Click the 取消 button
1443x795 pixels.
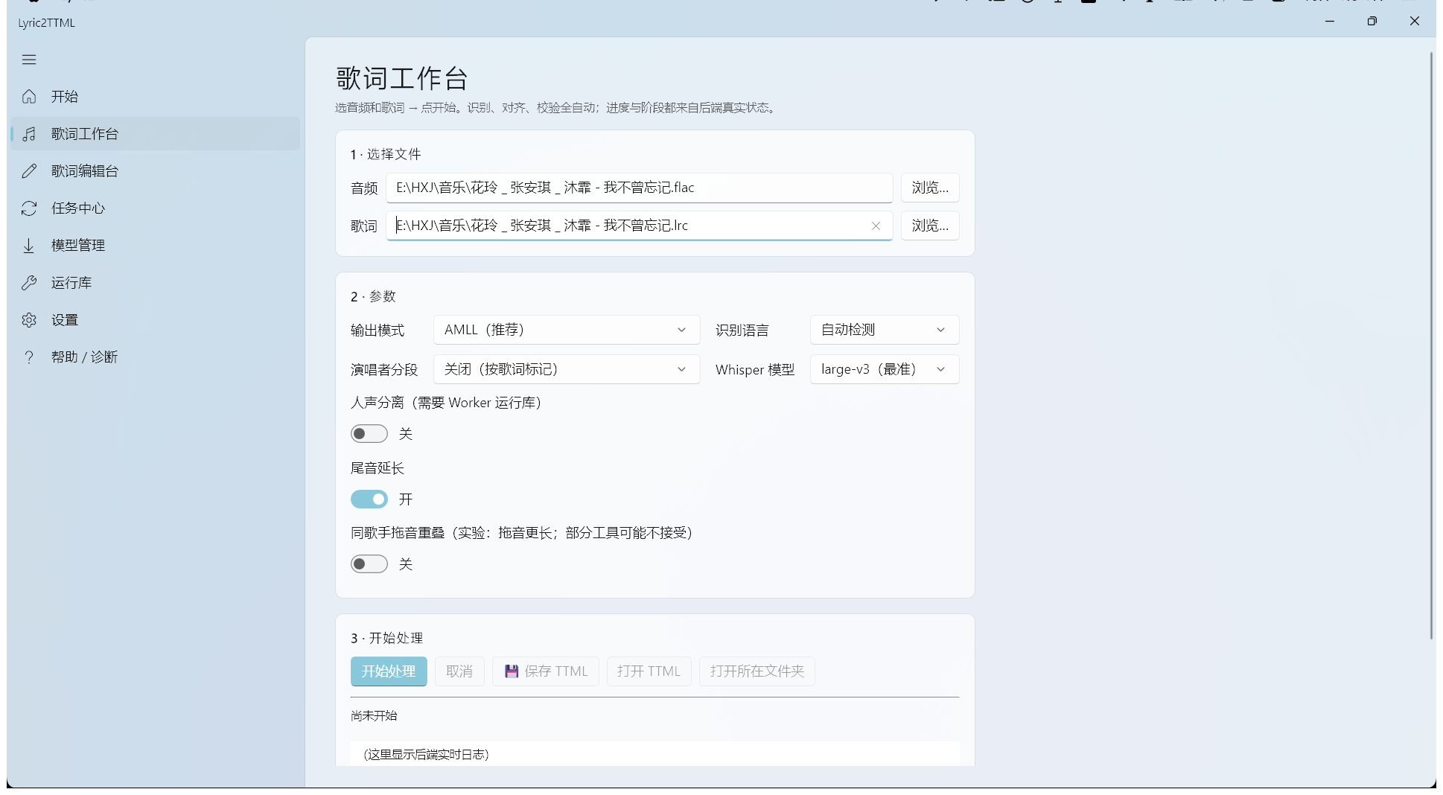[459, 671]
